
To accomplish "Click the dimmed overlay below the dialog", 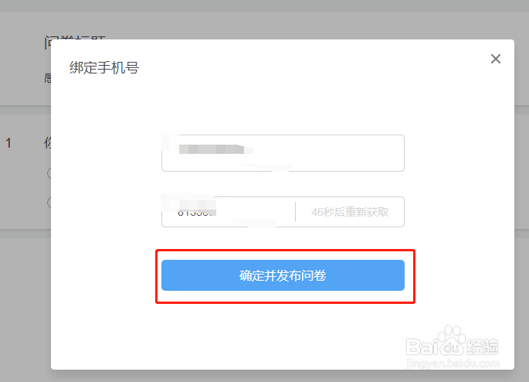I will pos(264,376).
